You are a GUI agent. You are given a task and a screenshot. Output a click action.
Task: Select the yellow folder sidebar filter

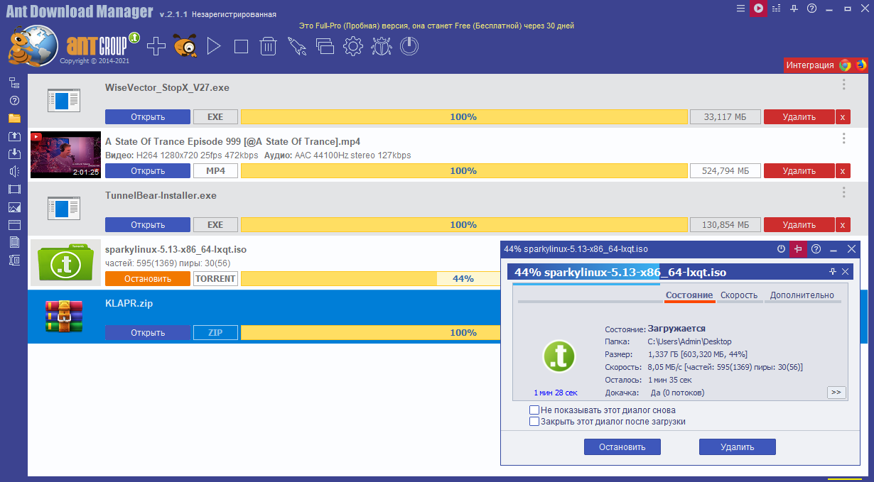(14, 119)
